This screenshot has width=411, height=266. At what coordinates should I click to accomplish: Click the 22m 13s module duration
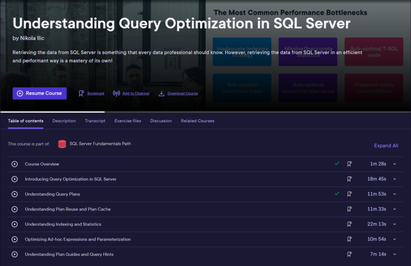click(x=376, y=224)
